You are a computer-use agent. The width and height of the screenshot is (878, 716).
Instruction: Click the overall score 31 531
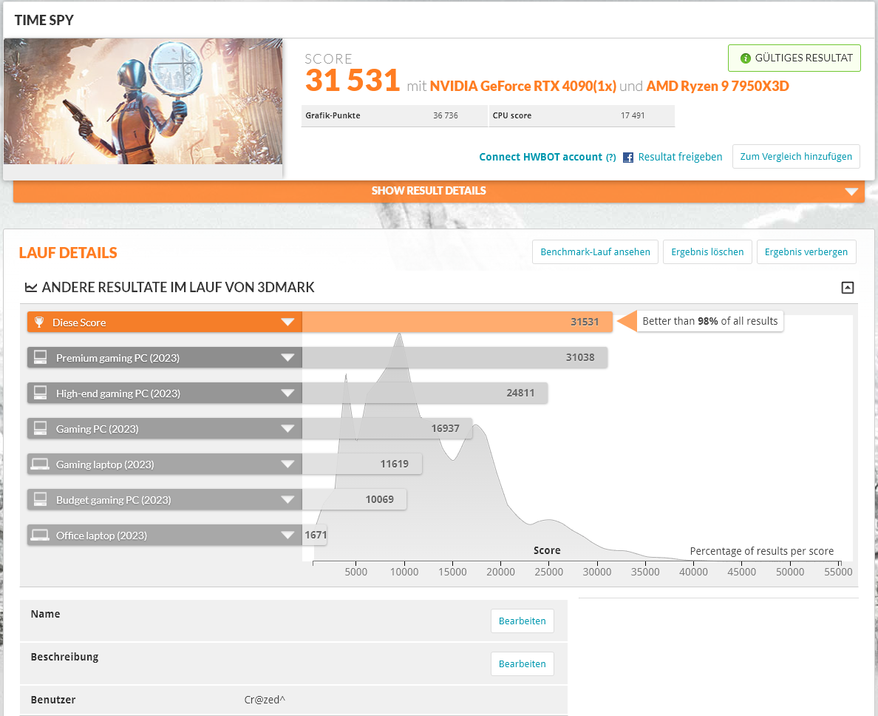(353, 80)
